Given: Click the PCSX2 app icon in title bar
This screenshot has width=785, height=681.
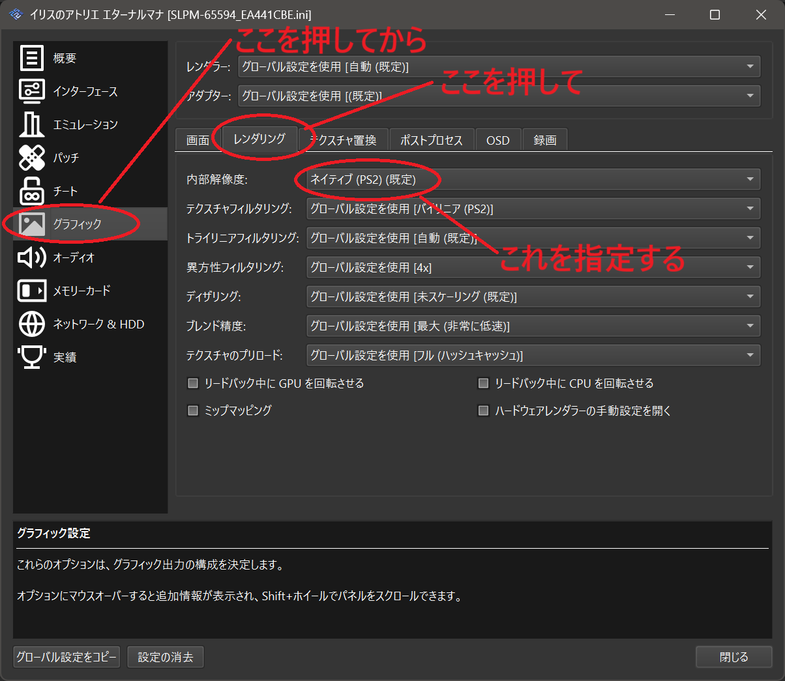Looking at the screenshot, I should point(16,14).
